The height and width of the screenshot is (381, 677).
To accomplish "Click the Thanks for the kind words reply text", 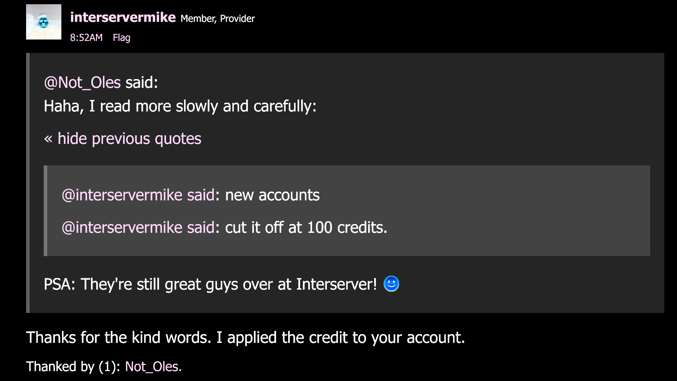I will click(245, 337).
